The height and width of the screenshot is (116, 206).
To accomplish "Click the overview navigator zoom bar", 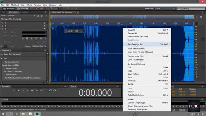I will [x=122, y=17].
